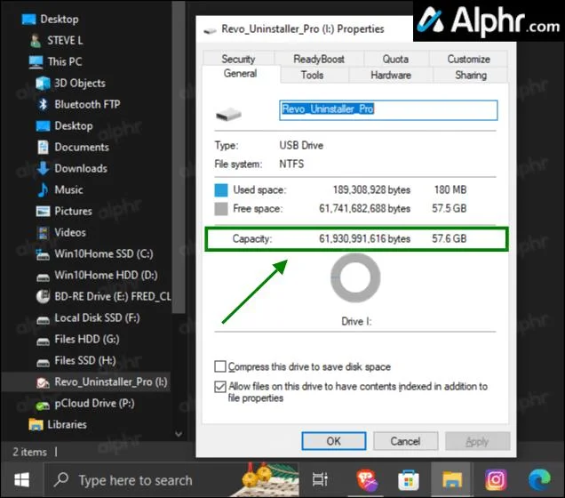The height and width of the screenshot is (498, 565).
Task: Click the drive usage donut chart
Action: click(x=355, y=277)
